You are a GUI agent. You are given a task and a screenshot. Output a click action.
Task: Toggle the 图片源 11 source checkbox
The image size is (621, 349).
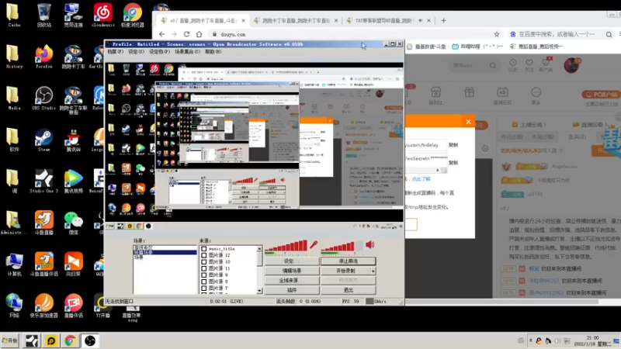pyautogui.click(x=204, y=268)
